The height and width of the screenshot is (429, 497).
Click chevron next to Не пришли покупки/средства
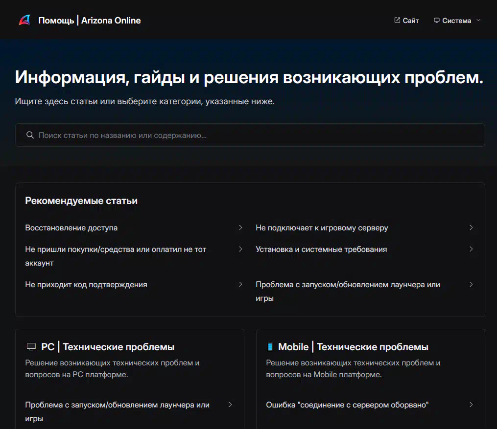point(240,249)
